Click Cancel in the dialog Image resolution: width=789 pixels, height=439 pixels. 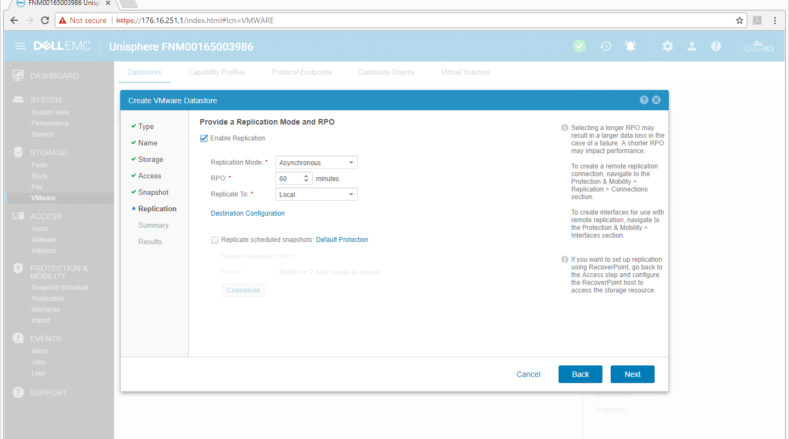(x=528, y=374)
